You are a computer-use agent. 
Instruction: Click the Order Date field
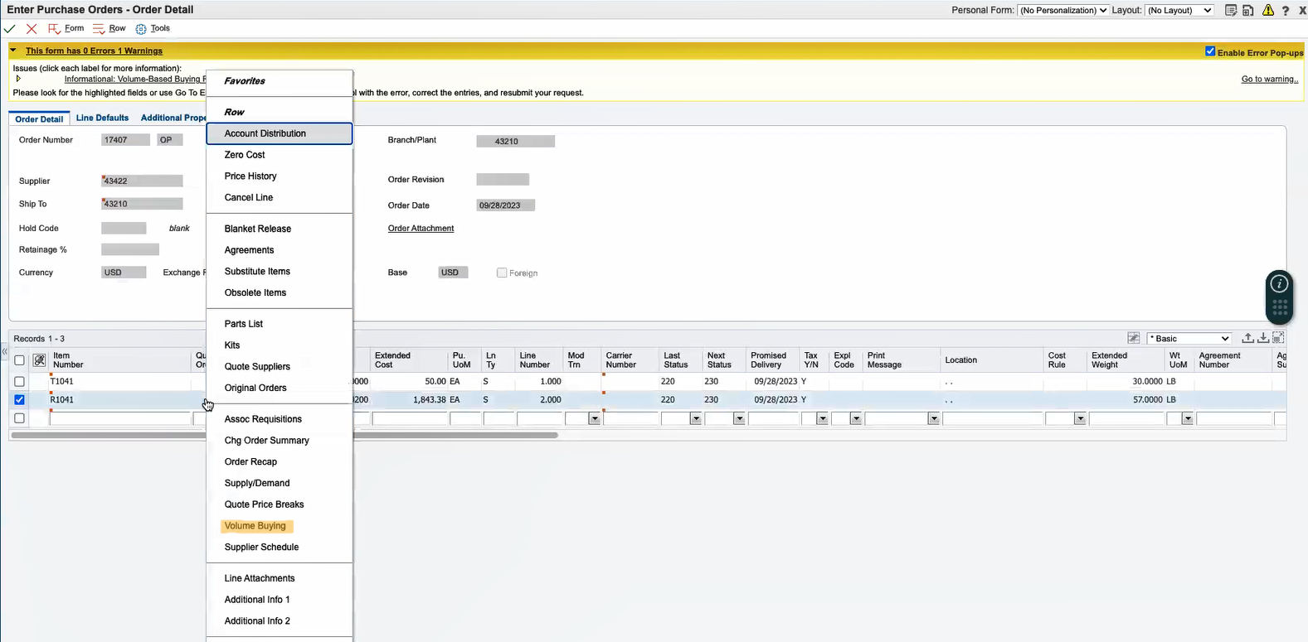[506, 205]
